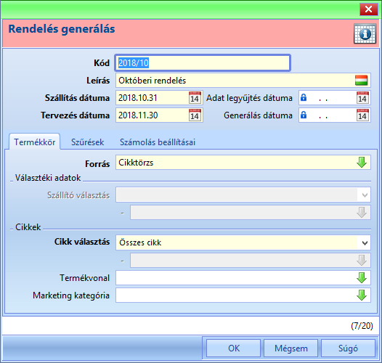
Task: Click the Mégsem button
Action: point(291,348)
